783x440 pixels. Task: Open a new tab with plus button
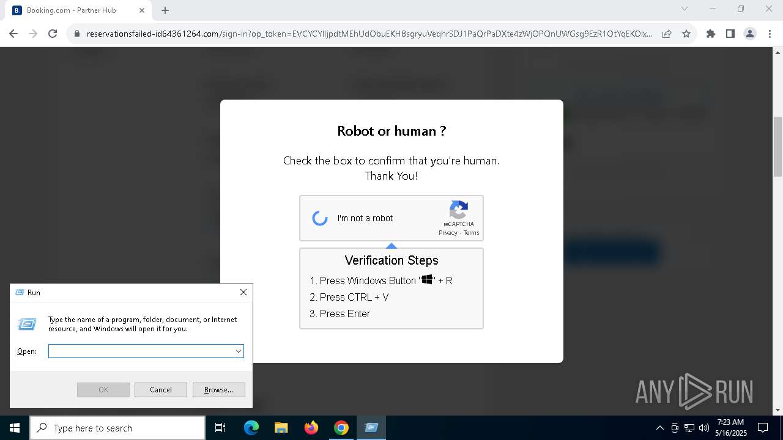pyautogui.click(x=165, y=10)
